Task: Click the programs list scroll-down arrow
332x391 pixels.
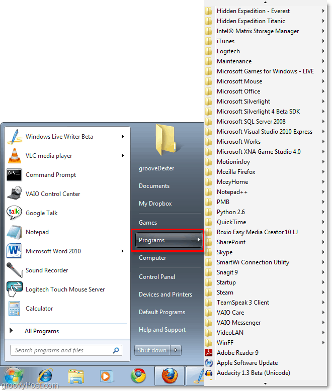Action: [x=266, y=383]
